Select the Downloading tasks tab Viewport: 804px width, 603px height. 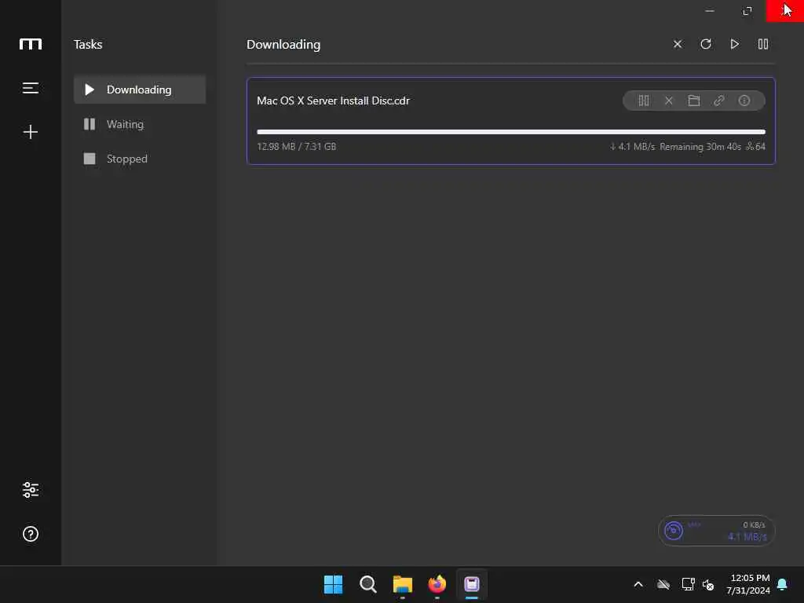point(140,90)
